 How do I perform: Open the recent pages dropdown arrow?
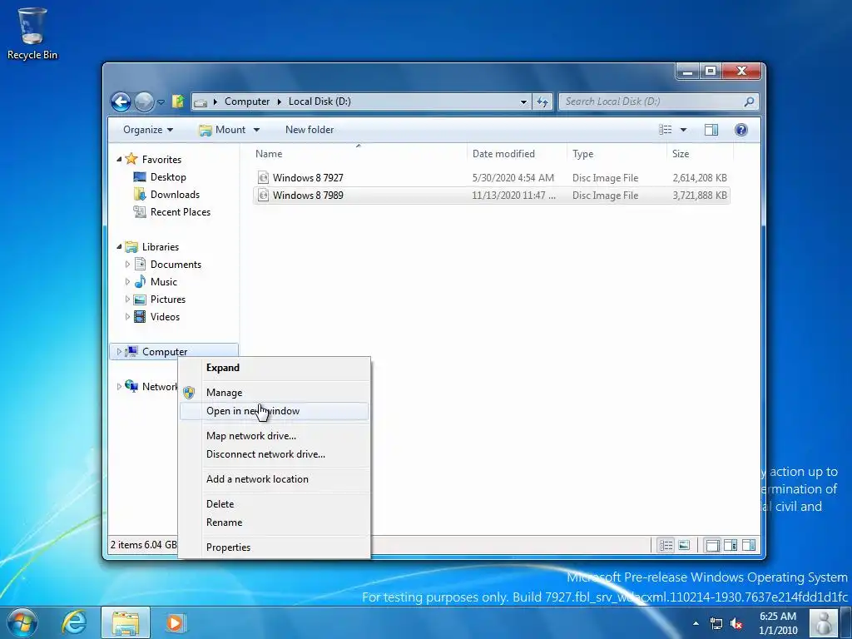(x=161, y=102)
